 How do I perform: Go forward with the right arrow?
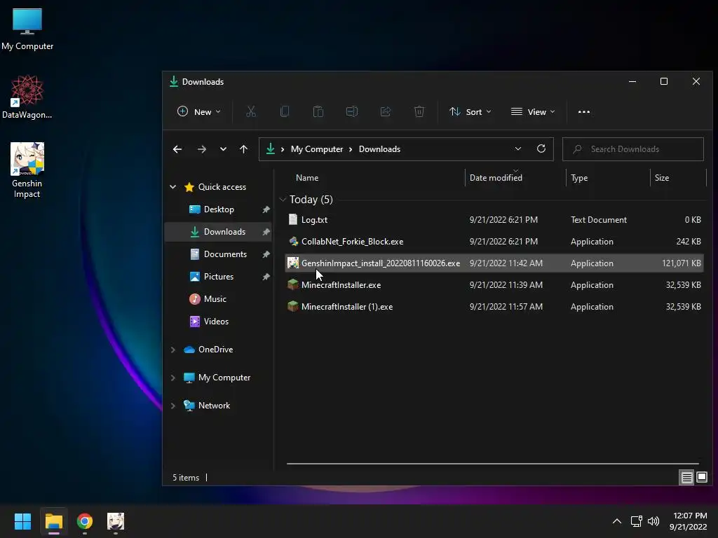pyautogui.click(x=201, y=149)
